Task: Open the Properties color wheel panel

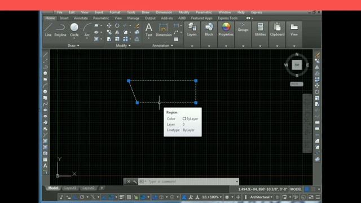Action: pos(226,29)
